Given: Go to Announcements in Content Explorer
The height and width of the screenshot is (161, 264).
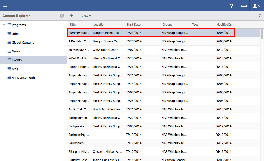Looking at the screenshot, I should (23, 78).
